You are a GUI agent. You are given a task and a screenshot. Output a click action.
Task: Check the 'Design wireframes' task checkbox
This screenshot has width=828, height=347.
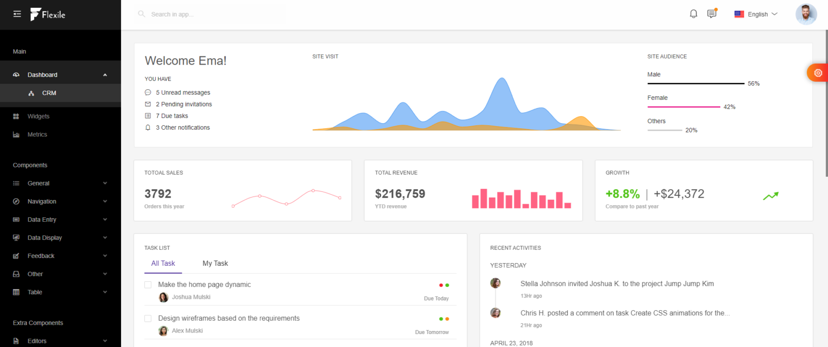[148, 319]
